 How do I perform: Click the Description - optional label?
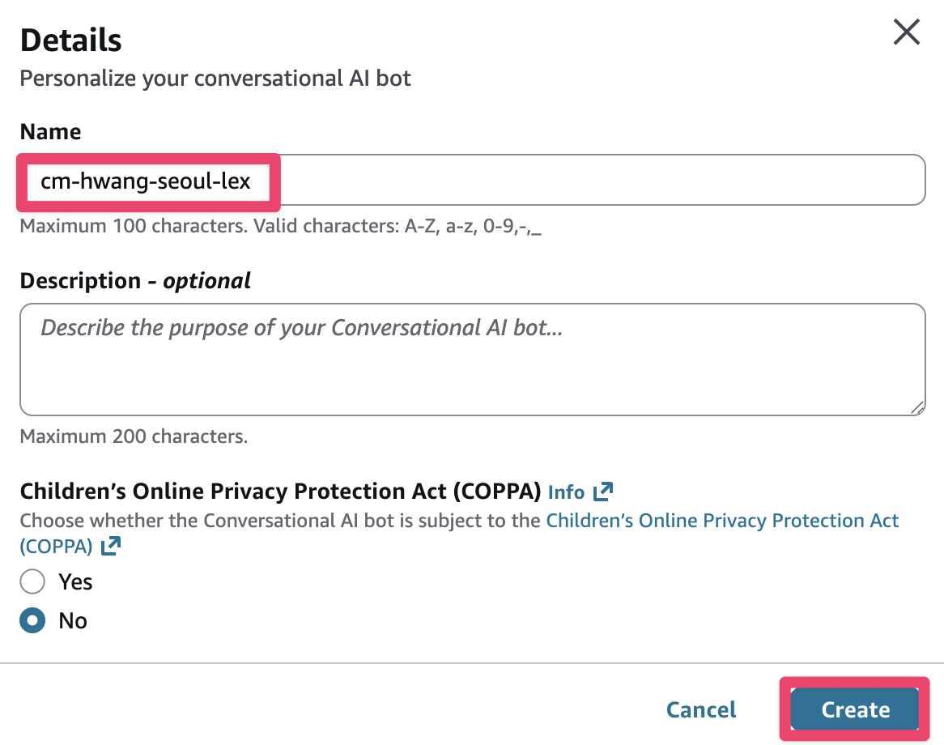tap(135, 281)
